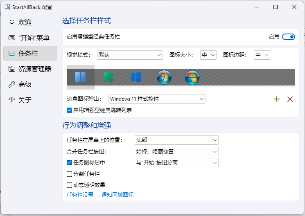This screenshot has width=305, height=216.
Task: Enable the 动态透明效果 checkbox
Action: tap(70, 185)
